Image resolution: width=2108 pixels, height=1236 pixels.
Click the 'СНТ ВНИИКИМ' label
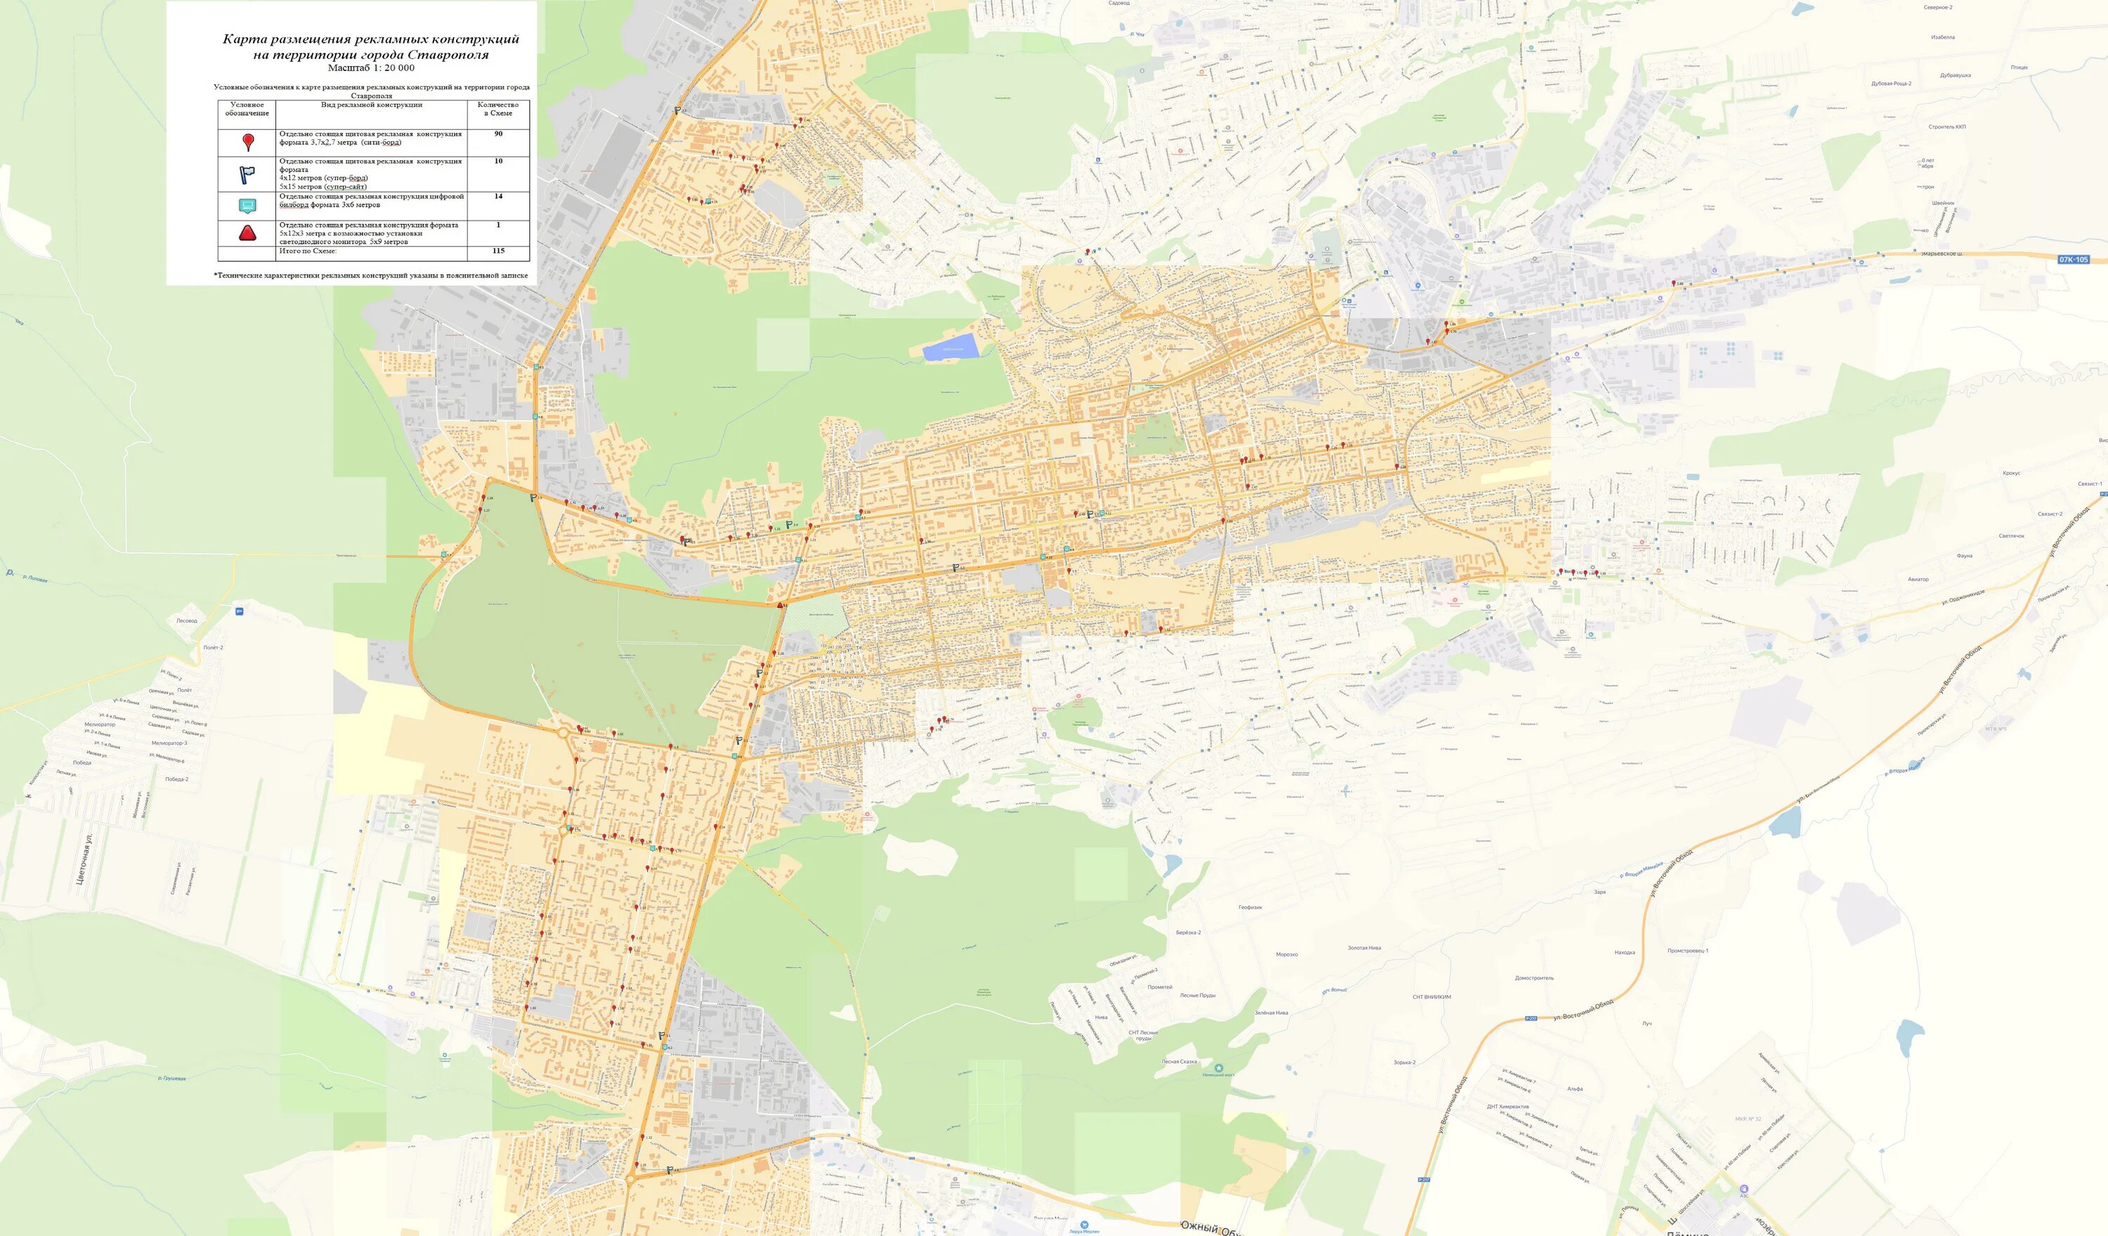pyautogui.click(x=1431, y=997)
